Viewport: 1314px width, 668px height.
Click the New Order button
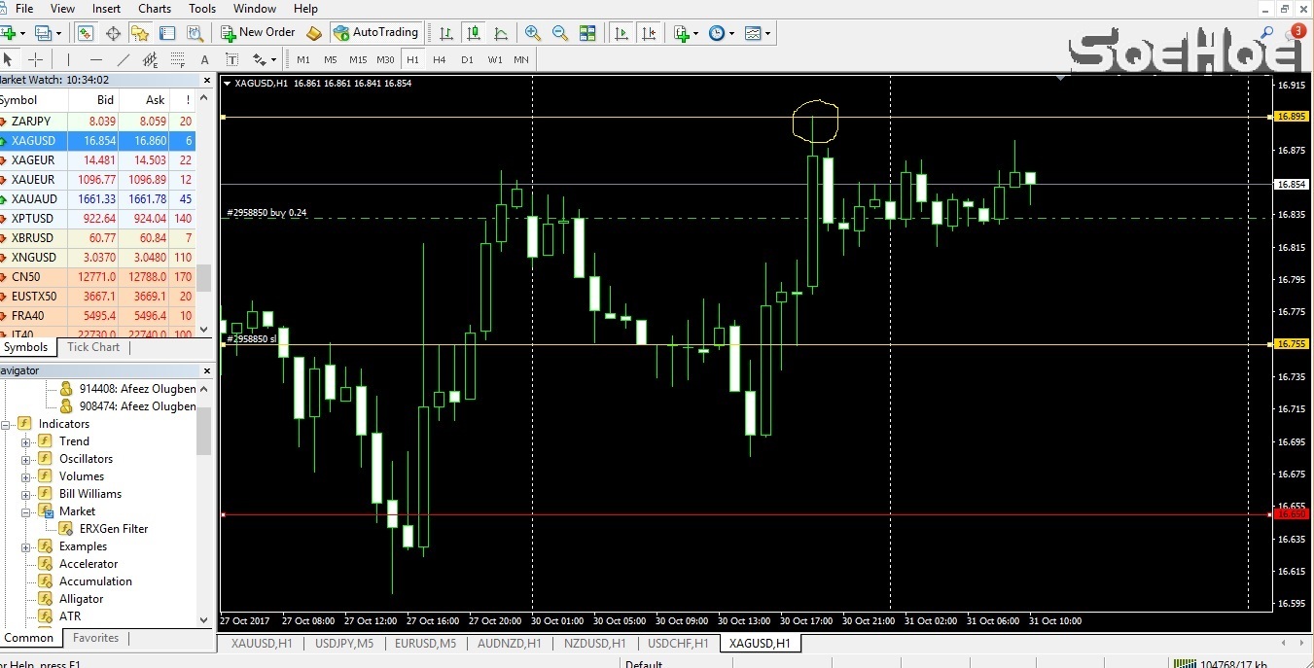tap(258, 32)
